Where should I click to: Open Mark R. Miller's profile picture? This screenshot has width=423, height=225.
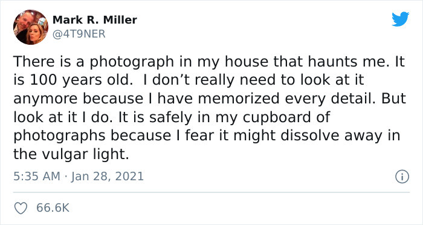coord(30,27)
